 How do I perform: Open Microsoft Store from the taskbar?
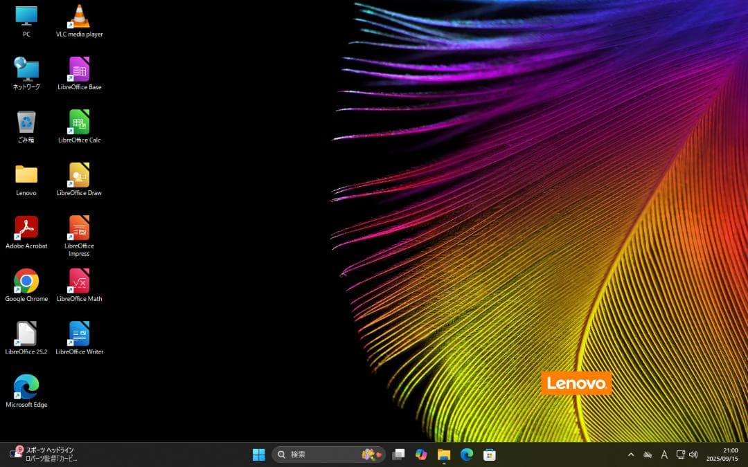[489, 455]
